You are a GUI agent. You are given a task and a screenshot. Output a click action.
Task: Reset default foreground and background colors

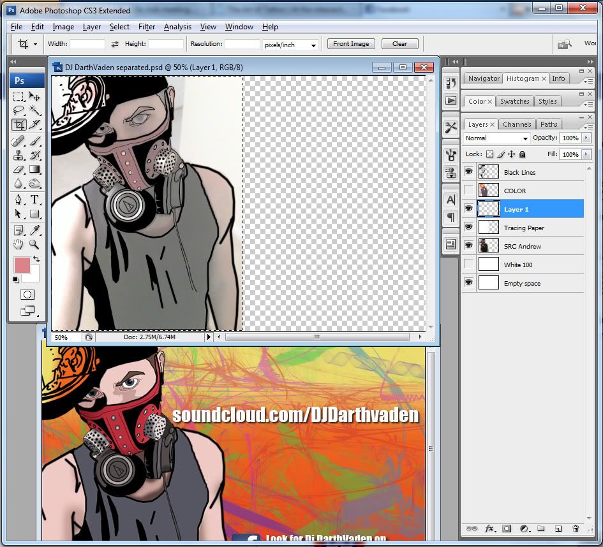click(x=15, y=280)
